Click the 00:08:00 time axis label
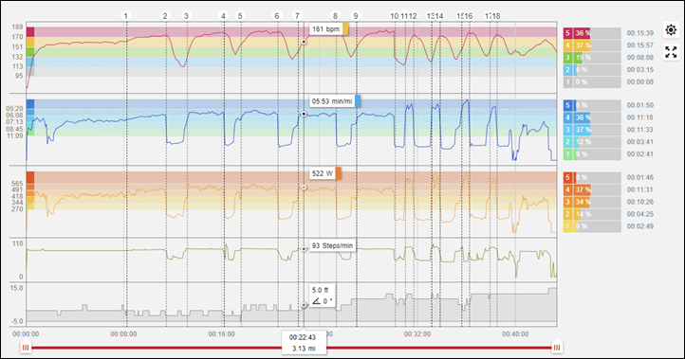685x359 pixels. pyautogui.click(x=123, y=334)
